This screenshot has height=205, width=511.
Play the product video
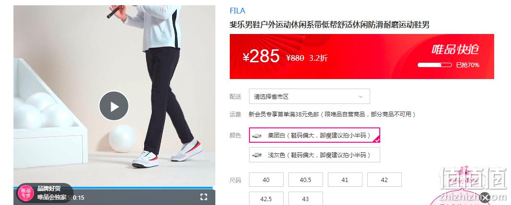[114, 106]
